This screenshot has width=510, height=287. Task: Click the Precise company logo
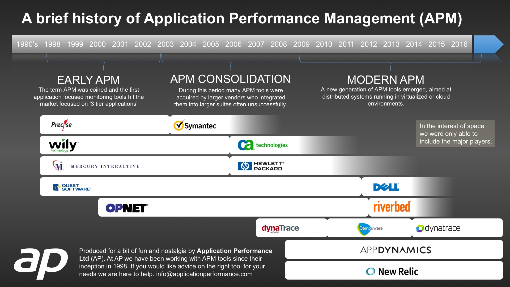tap(61, 125)
